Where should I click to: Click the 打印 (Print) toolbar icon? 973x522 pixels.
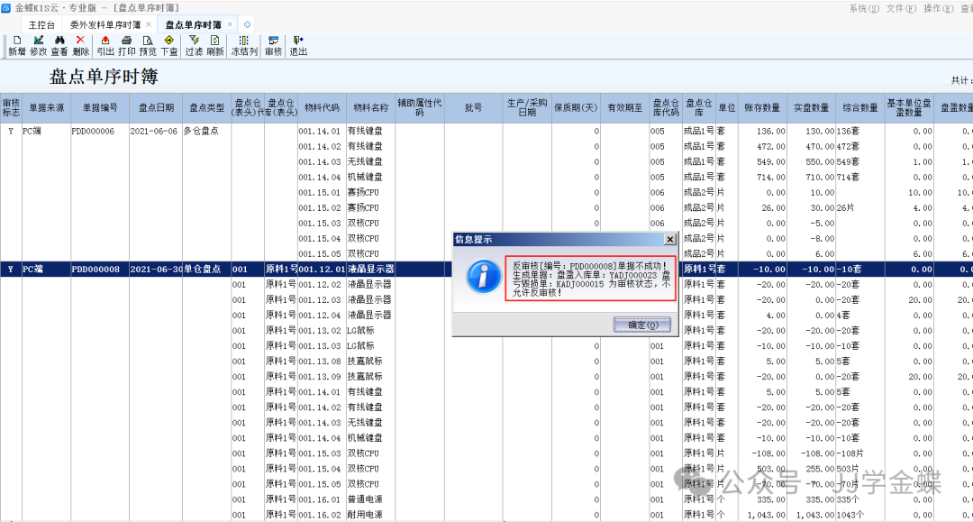click(127, 45)
